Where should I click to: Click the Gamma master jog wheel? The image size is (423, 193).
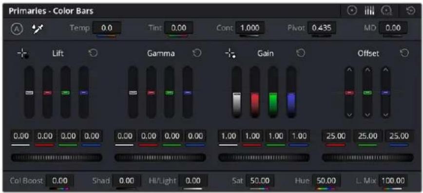160,158
